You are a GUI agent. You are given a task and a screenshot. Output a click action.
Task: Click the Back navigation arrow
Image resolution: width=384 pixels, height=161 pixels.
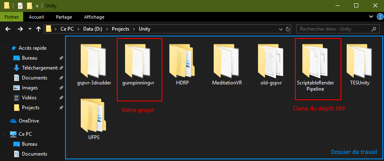coord(8,29)
